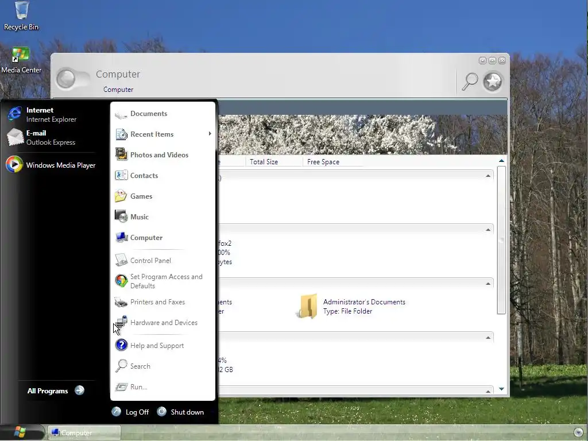Click the Shut down power icon
This screenshot has width=588, height=441.
pyautogui.click(x=161, y=412)
